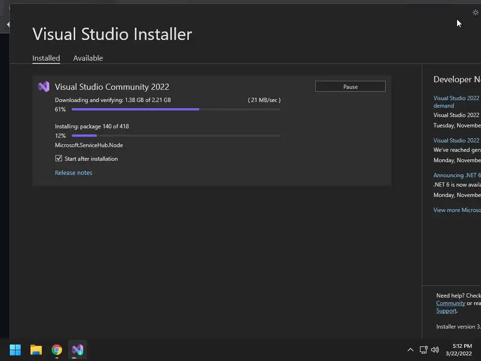Switch to the Installed tab
This screenshot has width=481, height=361.
(46, 58)
